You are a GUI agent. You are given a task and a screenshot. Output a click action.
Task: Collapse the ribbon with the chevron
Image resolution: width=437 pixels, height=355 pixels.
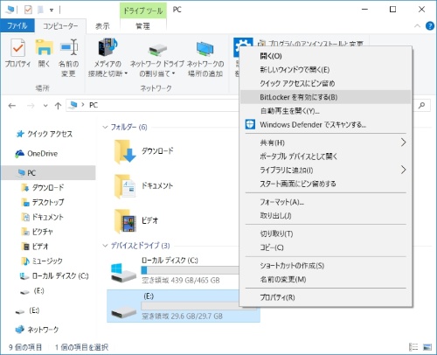click(417, 26)
